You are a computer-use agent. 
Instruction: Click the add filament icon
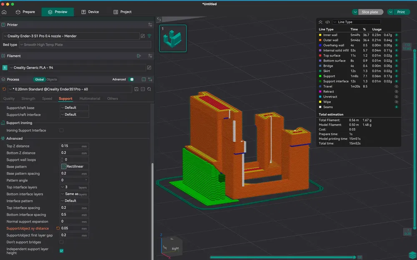(139, 56)
